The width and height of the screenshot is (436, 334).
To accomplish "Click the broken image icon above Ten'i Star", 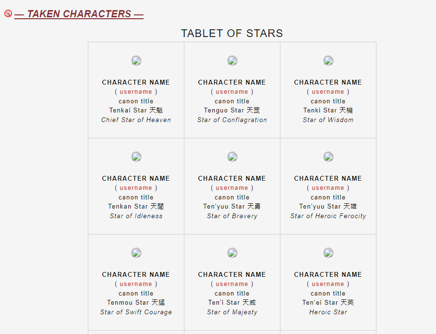I will pyautogui.click(x=232, y=253).
